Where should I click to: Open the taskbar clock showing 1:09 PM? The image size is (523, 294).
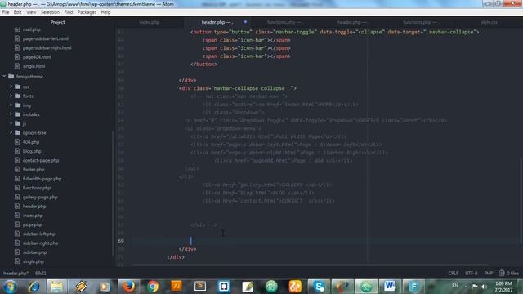(x=503, y=287)
